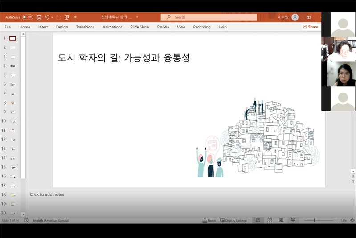Click the Share button

click(311, 27)
